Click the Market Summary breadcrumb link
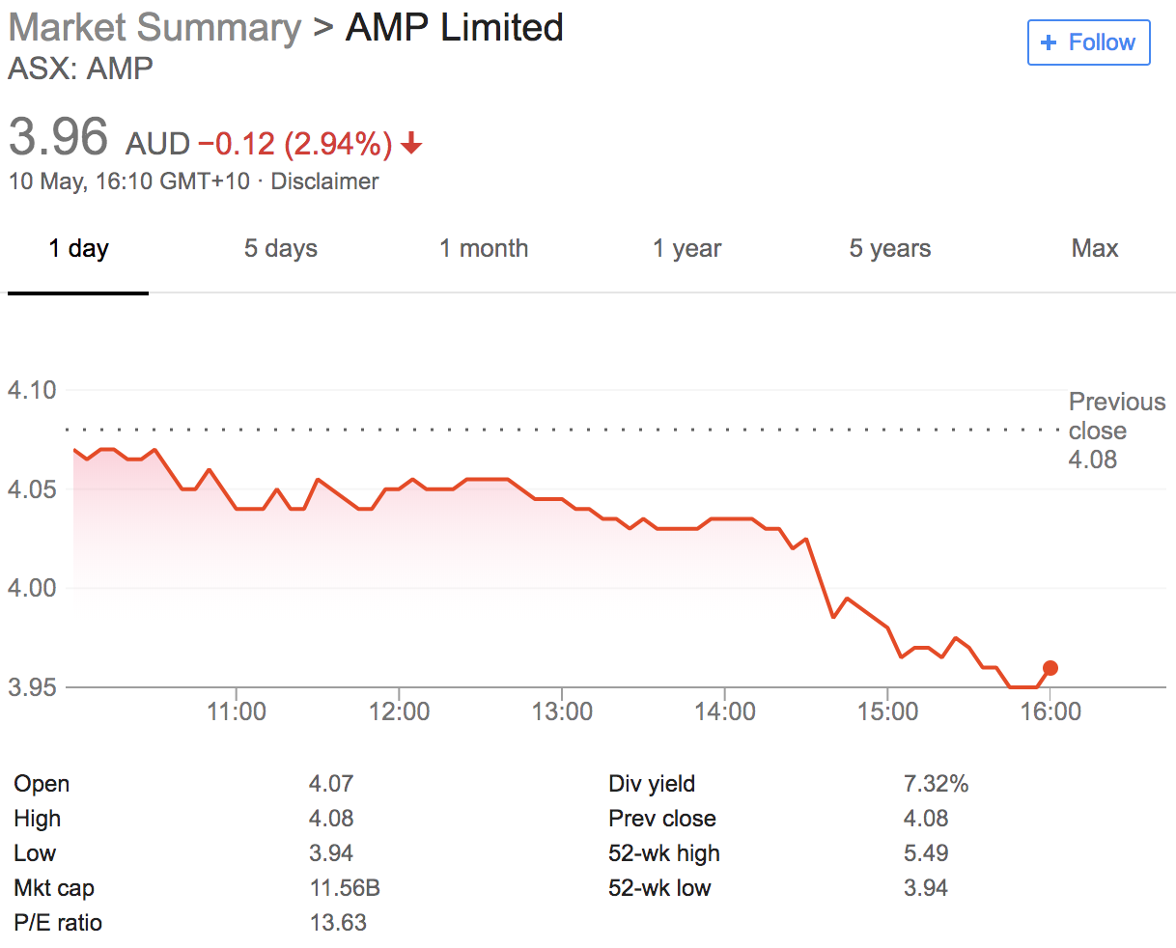This screenshot has height=948, width=1176. [154, 27]
